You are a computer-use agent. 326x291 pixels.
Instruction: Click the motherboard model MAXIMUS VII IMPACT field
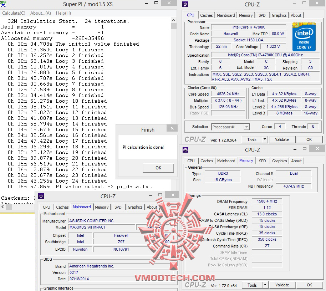[x=102, y=228]
